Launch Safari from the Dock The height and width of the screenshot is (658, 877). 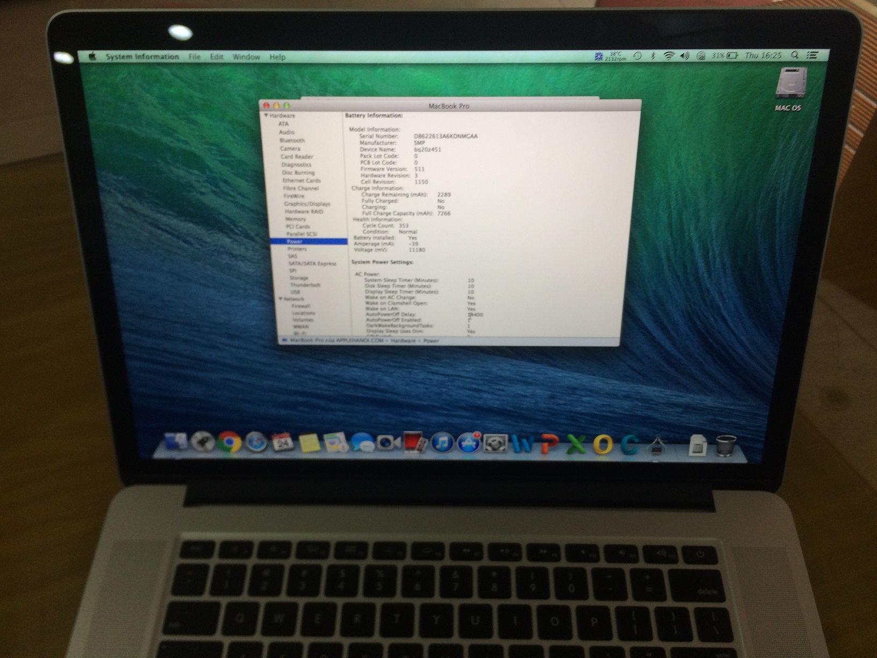pyautogui.click(x=256, y=442)
